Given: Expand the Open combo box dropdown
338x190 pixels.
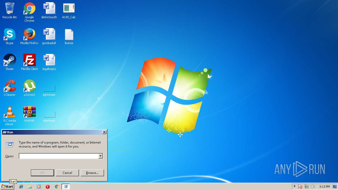Looking at the screenshot, I should (100, 156).
